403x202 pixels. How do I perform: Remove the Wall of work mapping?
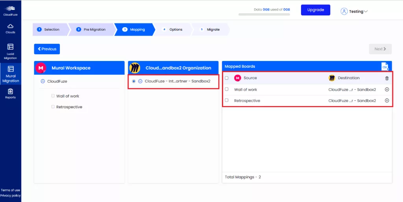click(x=387, y=89)
